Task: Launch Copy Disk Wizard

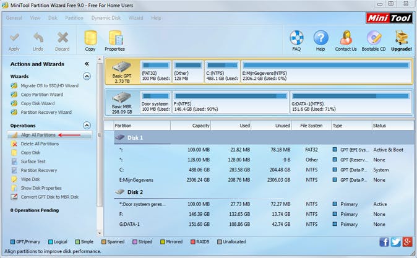Action: [x=38, y=103]
